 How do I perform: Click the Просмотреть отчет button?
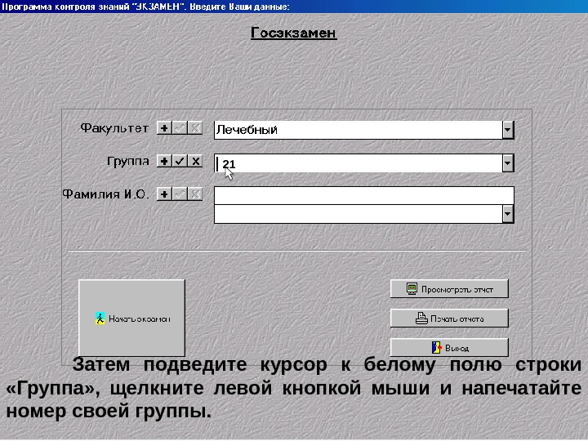pyautogui.click(x=449, y=289)
